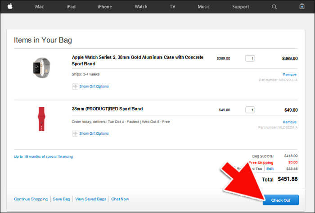Open the Music menu
The image size is (315, 213).
click(203, 7)
